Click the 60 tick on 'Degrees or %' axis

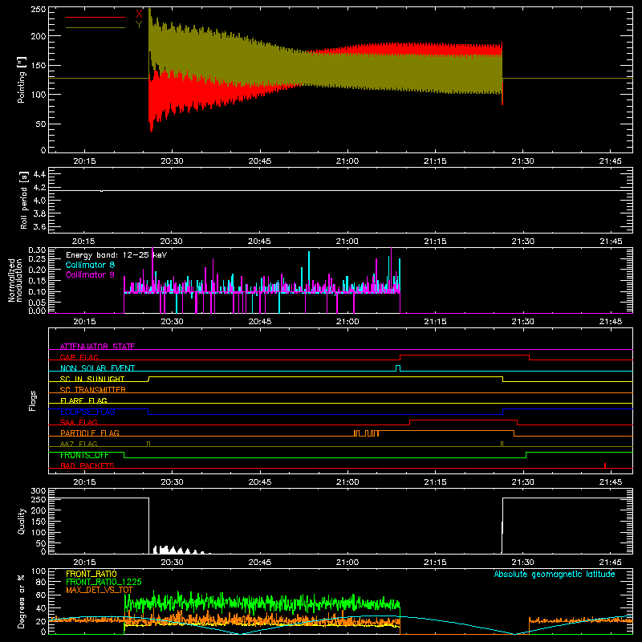(x=41, y=595)
